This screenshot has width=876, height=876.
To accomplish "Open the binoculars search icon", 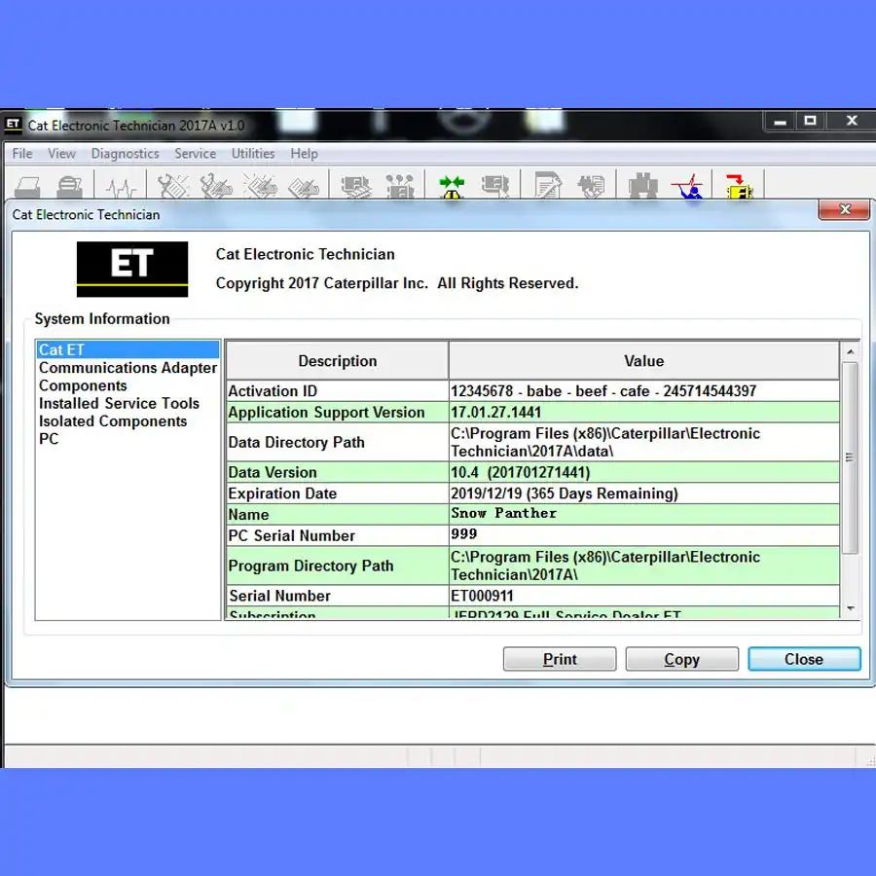I will (643, 187).
